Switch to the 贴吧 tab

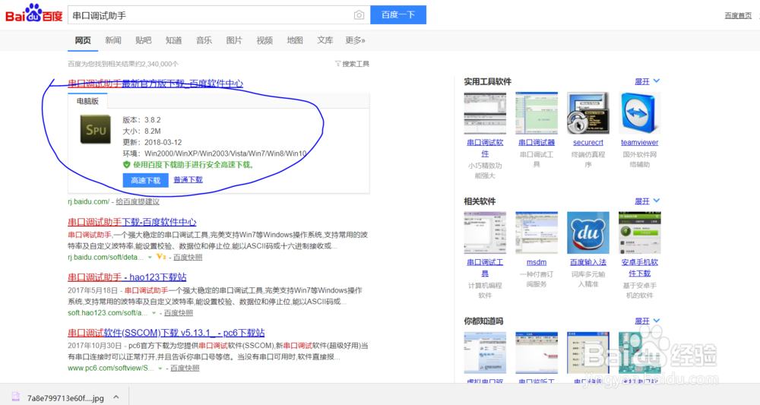click(144, 40)
